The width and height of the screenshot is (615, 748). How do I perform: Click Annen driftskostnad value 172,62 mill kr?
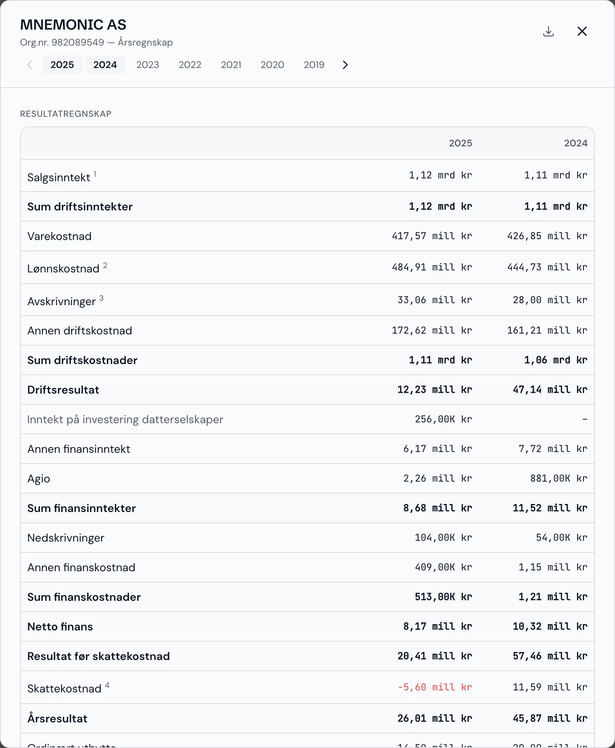[x=432, y=330]
